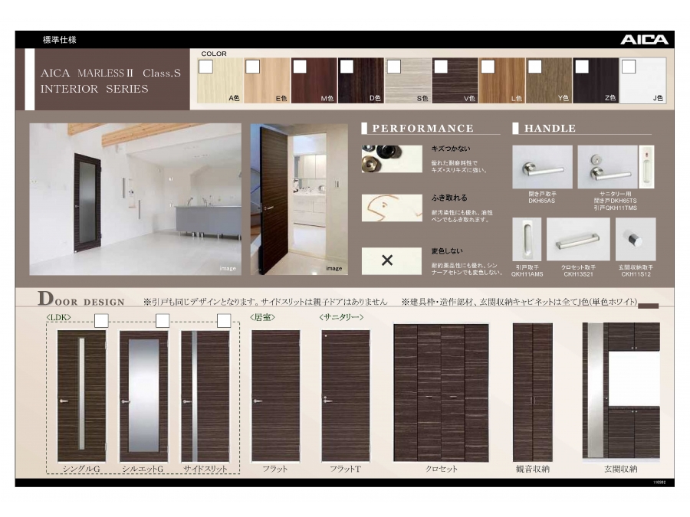Mark the checkbox on the L色 sample

pyautogui.click(x=488, y=67)
